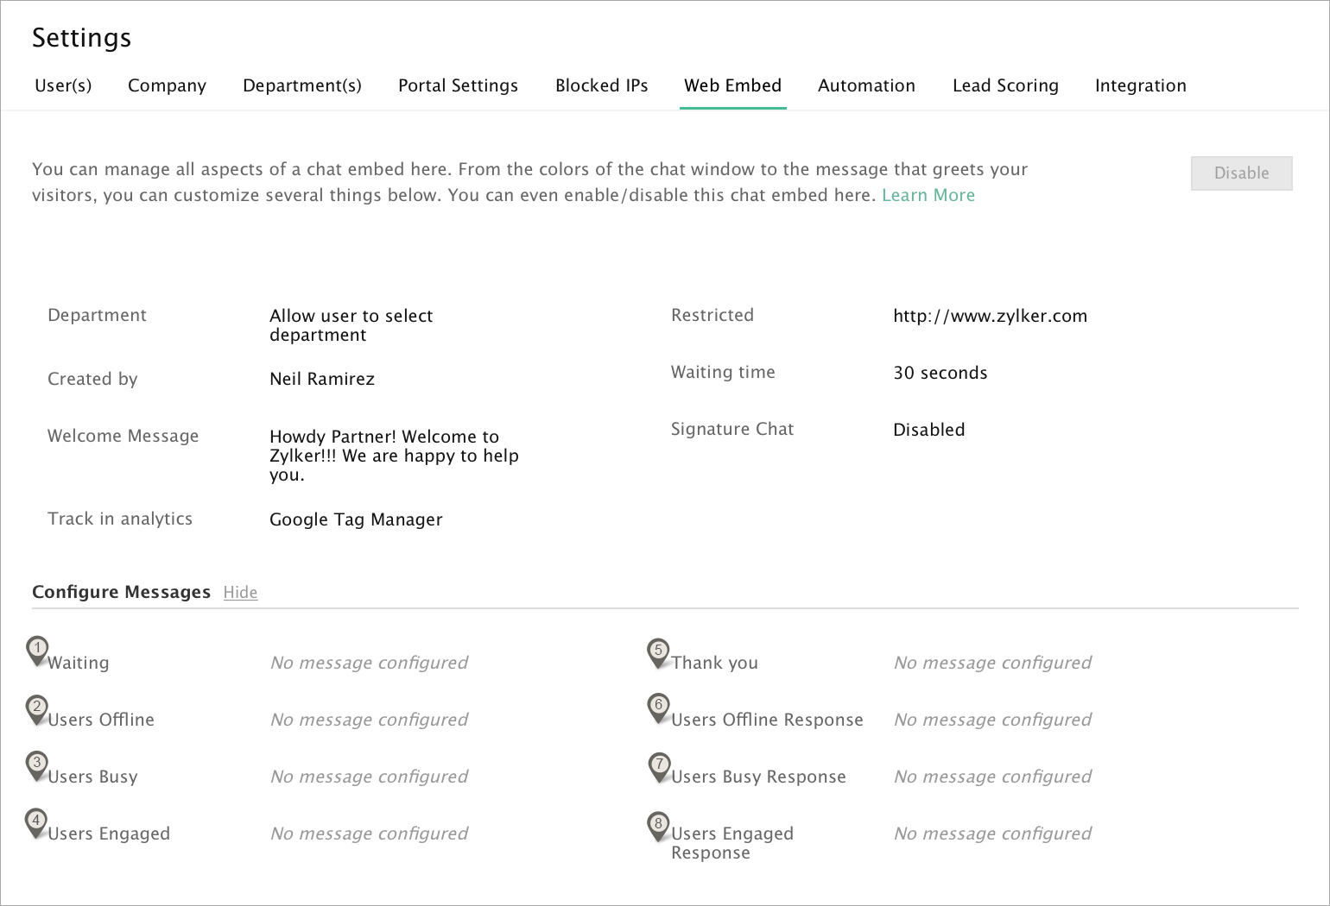Click marker 4 beside Users Engaged
The width and height of the screenshot is (1330, 906).
coord(36,821)
